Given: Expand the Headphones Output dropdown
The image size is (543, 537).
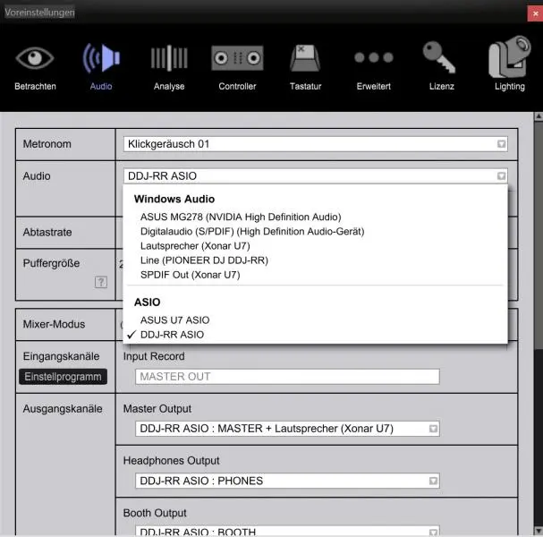Looking at the screenshot, I should tap(287, 481).
